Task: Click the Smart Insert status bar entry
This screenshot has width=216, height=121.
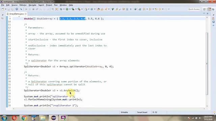Action: pos(142,112)
